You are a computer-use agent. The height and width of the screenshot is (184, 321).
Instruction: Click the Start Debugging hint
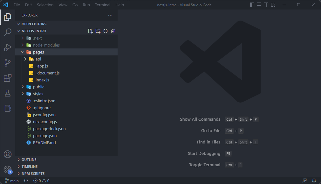click(204, 153)
